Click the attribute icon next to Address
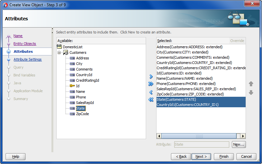This screenshot has width=262, height=164. 72,58
